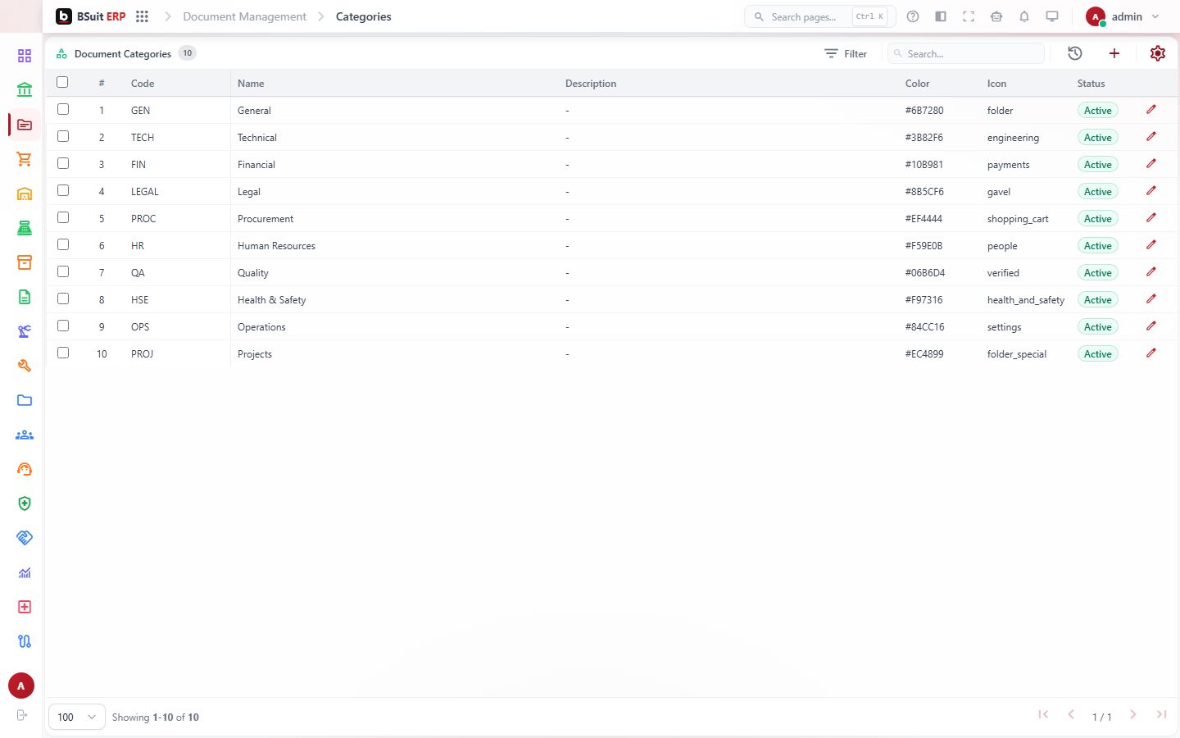Open table settings gear icon
The width and height of the screenshot is (1180, 738).
[x=1158, y=53]
